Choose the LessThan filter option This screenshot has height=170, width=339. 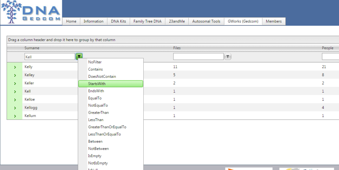[111, 120]
